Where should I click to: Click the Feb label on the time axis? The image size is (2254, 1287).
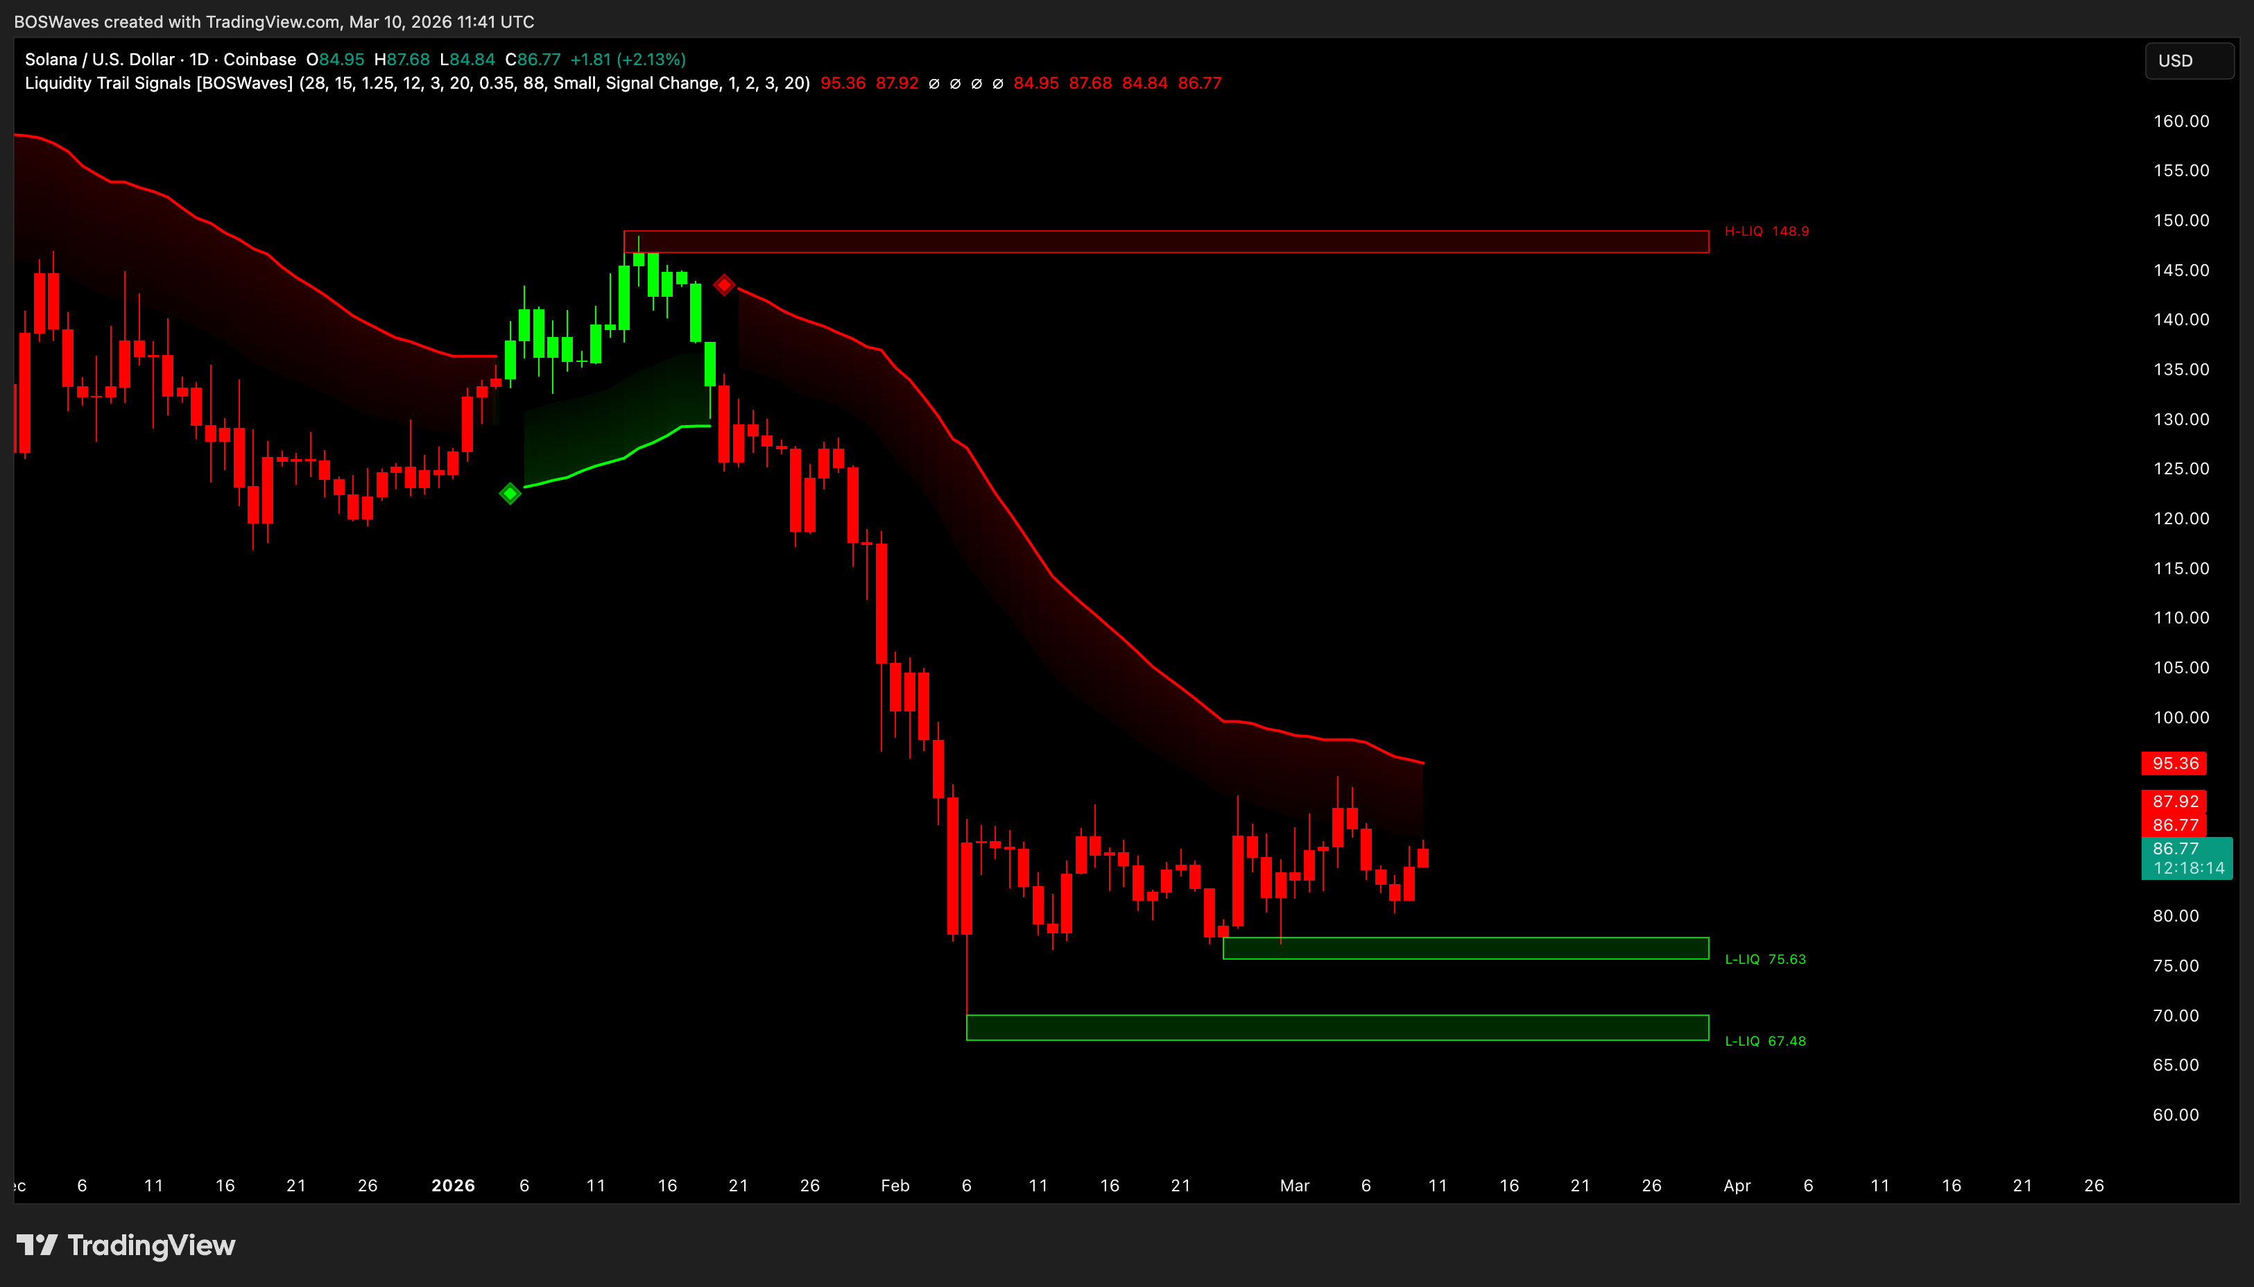pyautogui.click(x=895, y=1186)
